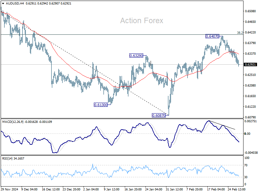
Task: Click the RSI 30 level label
Action: point(246,177)
